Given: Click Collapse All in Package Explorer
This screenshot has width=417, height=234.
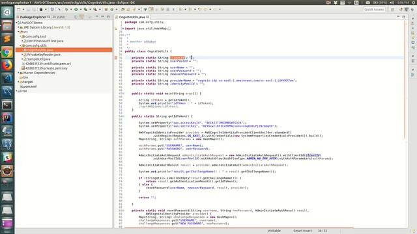Looking at the screenshot, I should pos(76,17).
